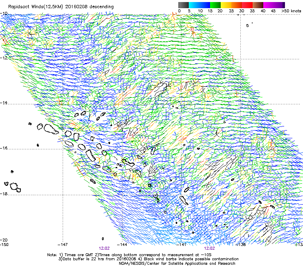The width and height of the screenshot is (303, 266).
Task: Click the note line 'Times are GMT'
Action: tap(80, 255)
